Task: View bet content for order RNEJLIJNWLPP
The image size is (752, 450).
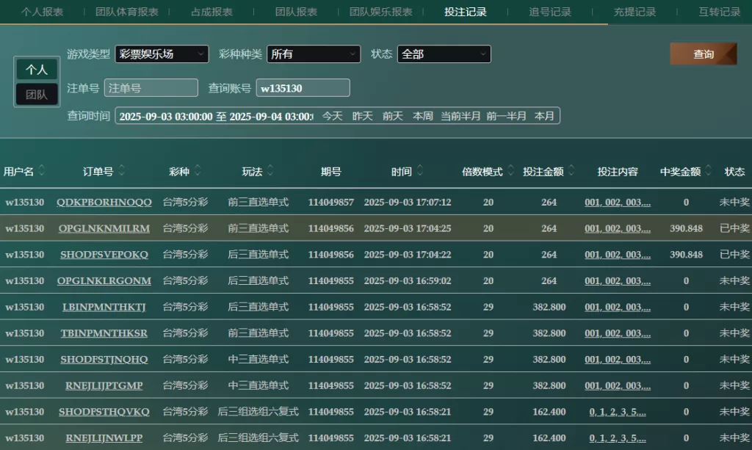Action: tap(618, 438)
